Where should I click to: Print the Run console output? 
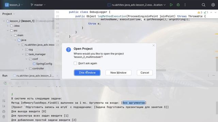[x=4, y=111]
